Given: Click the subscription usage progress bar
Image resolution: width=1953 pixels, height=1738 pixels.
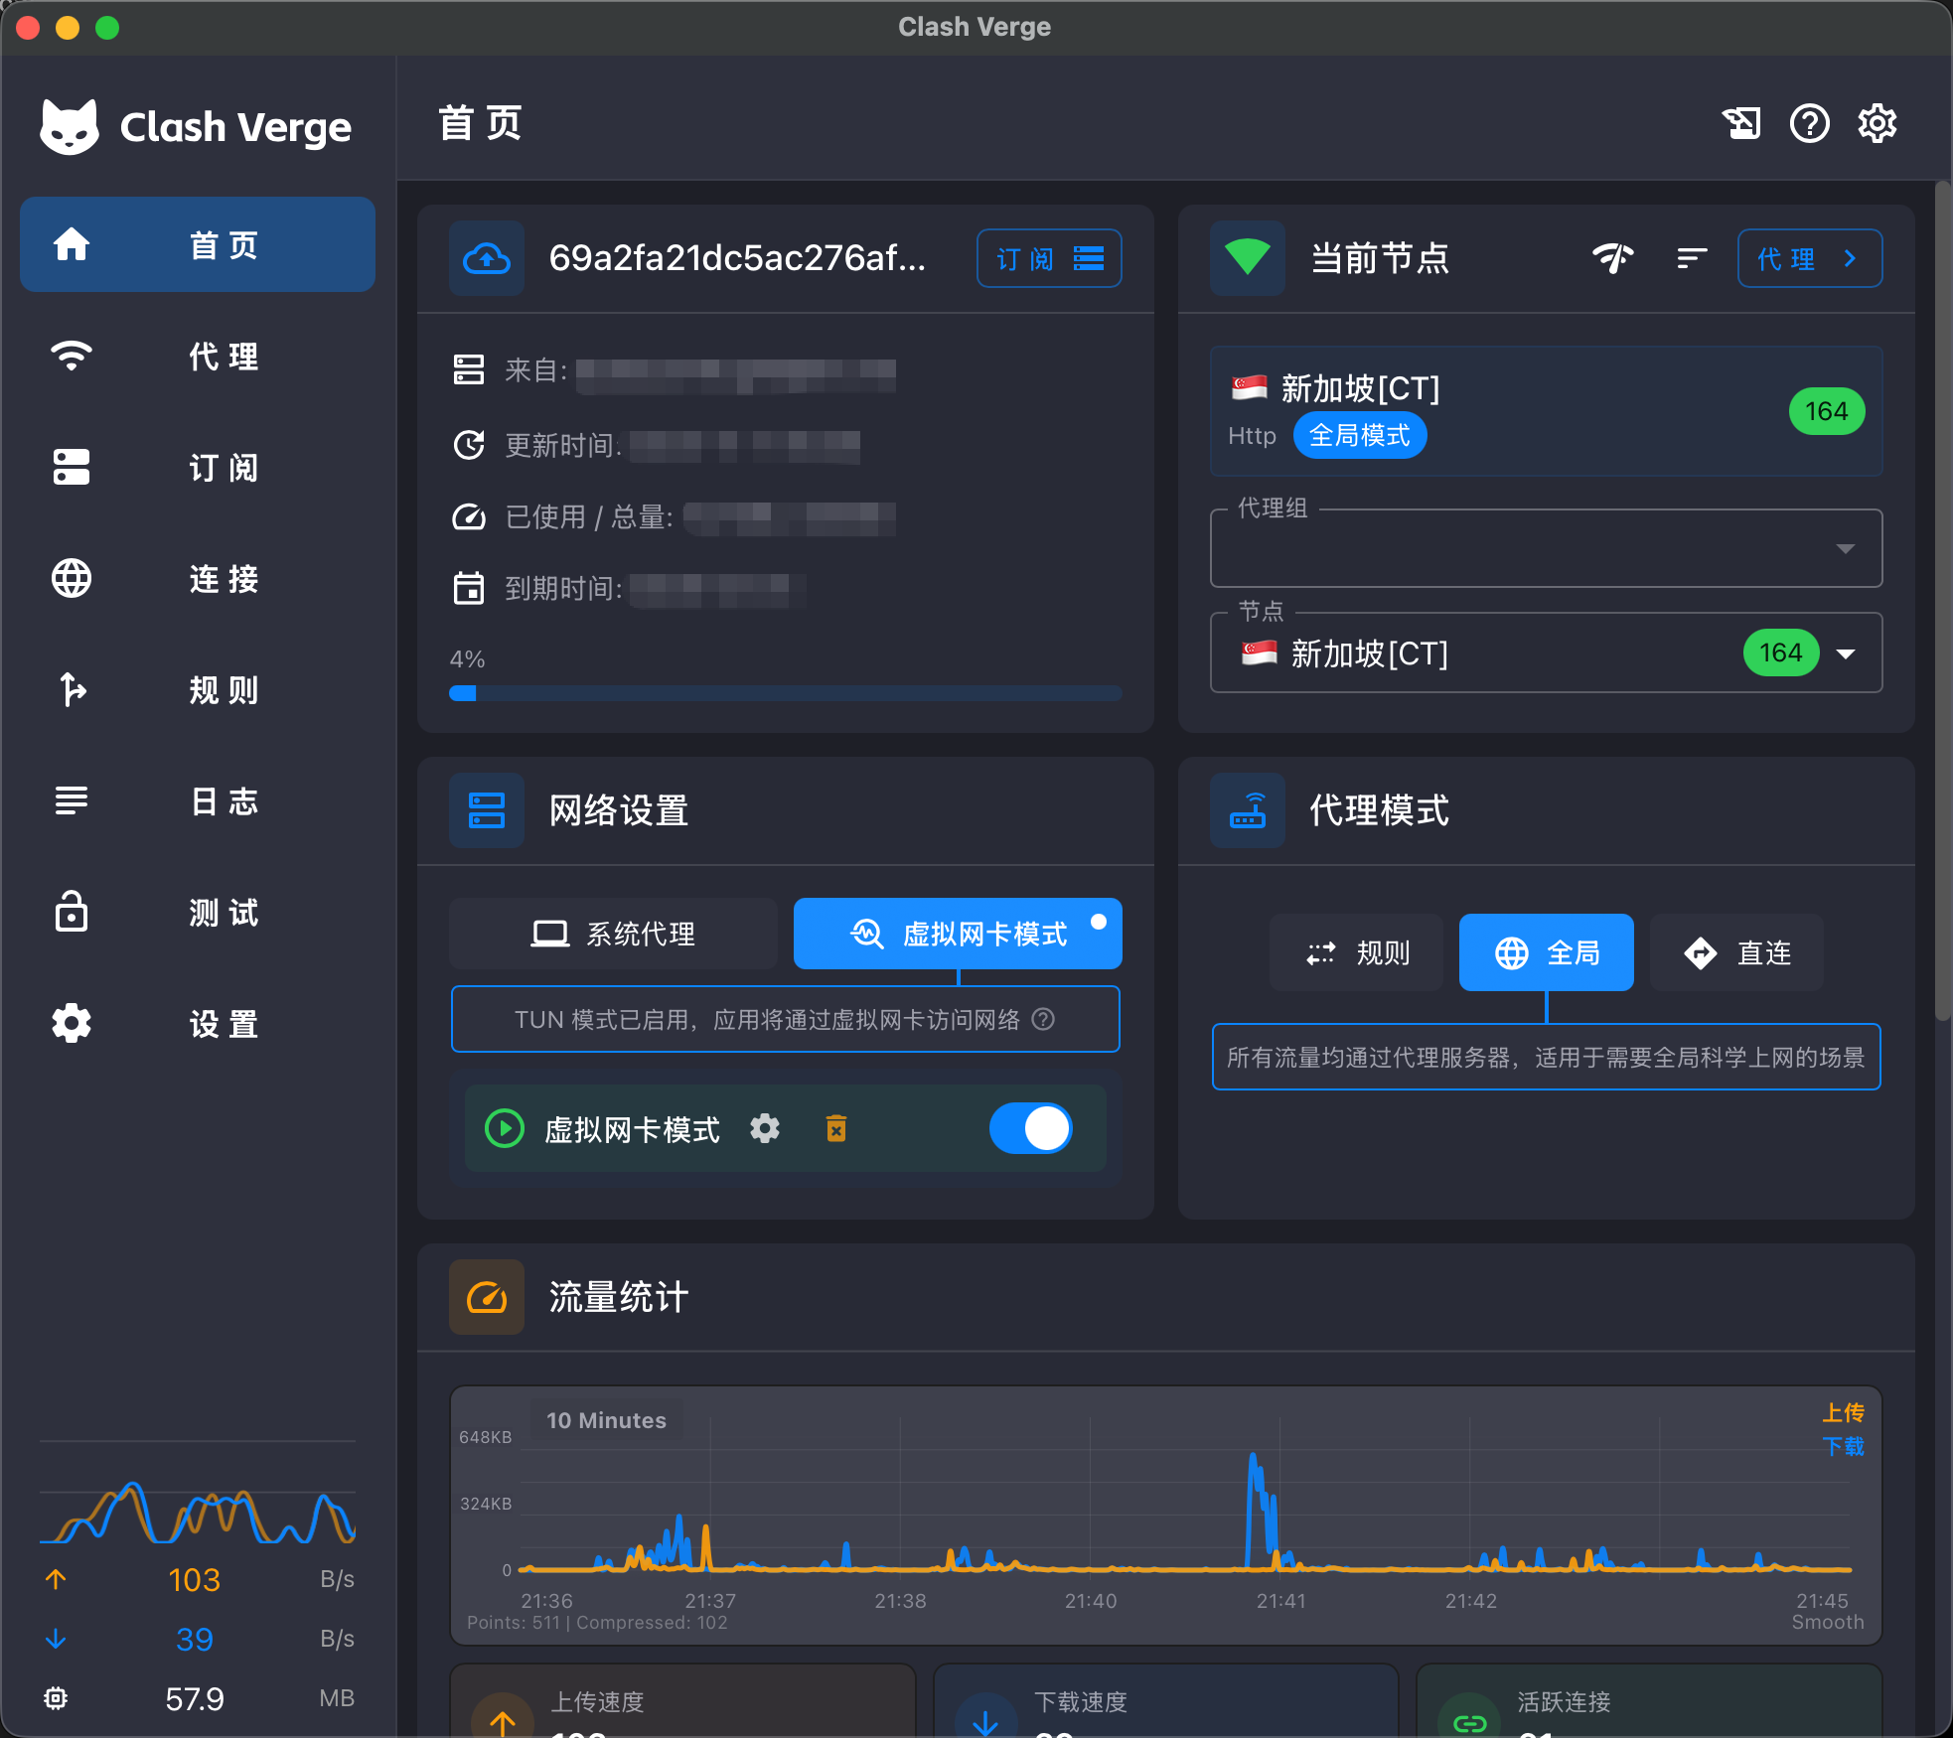Looking at the screenshot, I should (x=784, y=692).
